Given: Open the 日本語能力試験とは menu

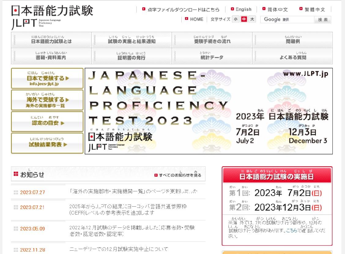Looking at the screenshot, I should click(x=51, y=40).
